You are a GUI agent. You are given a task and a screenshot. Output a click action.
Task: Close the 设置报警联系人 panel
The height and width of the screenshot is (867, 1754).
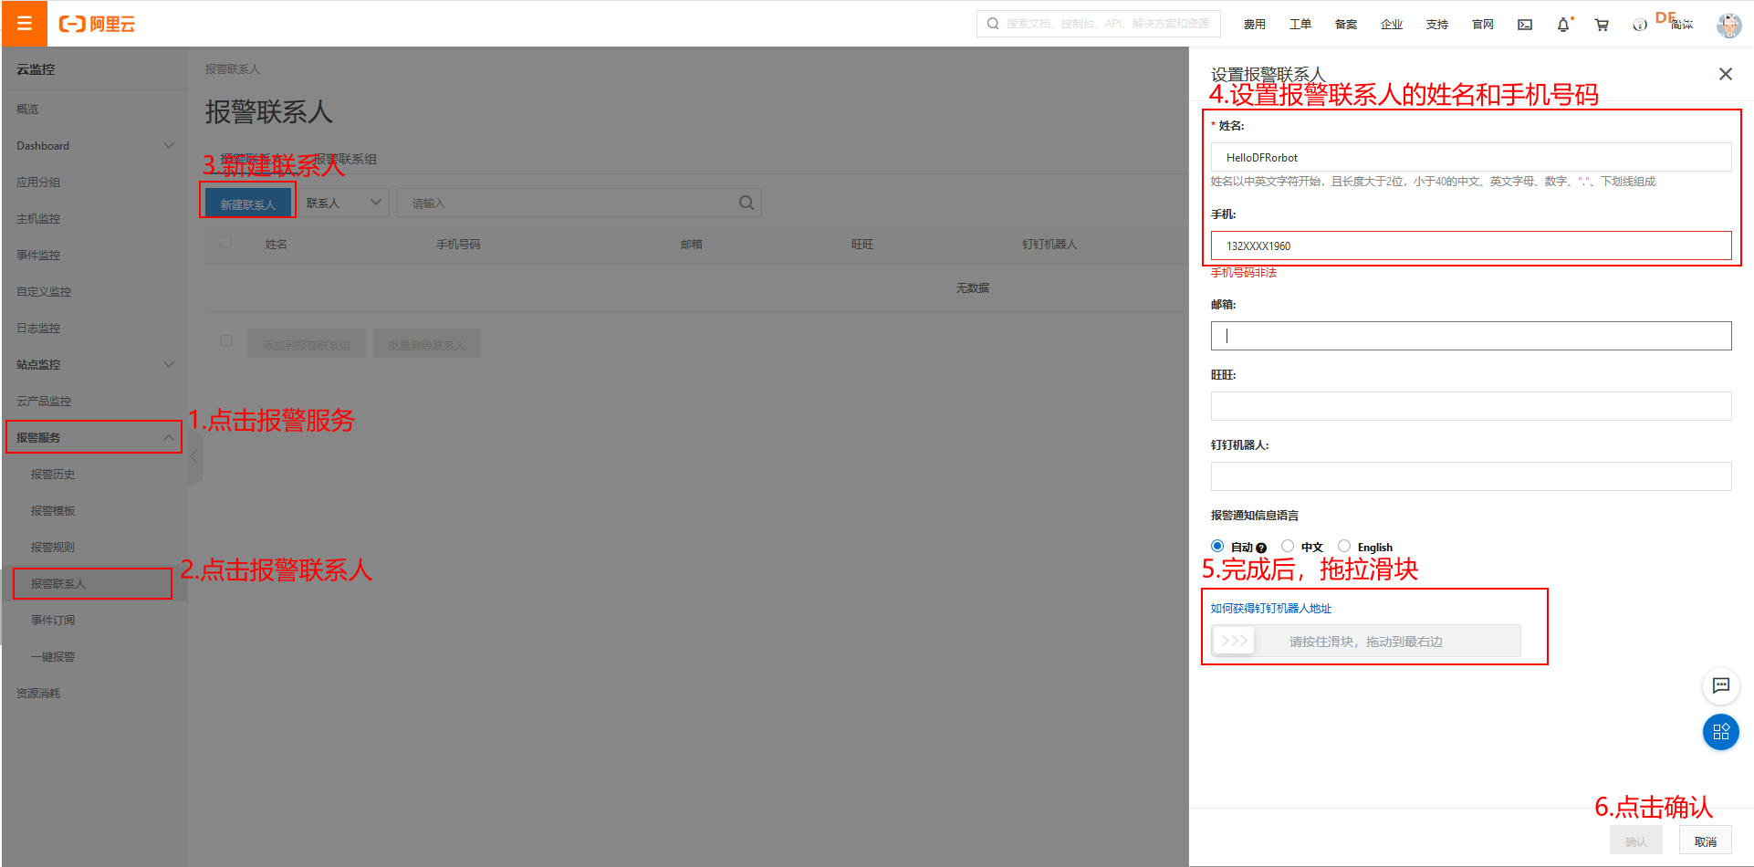tap(1725, 74)
